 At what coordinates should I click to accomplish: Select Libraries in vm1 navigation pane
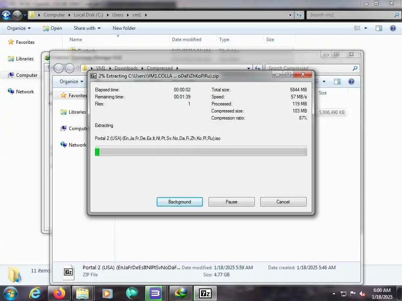click(25, 59)
